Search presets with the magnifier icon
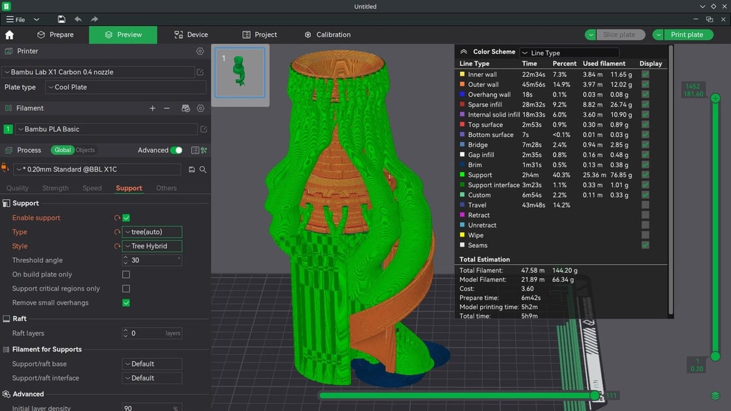The height and width of the screenshot is (411, 731). (x=203, y=168)
